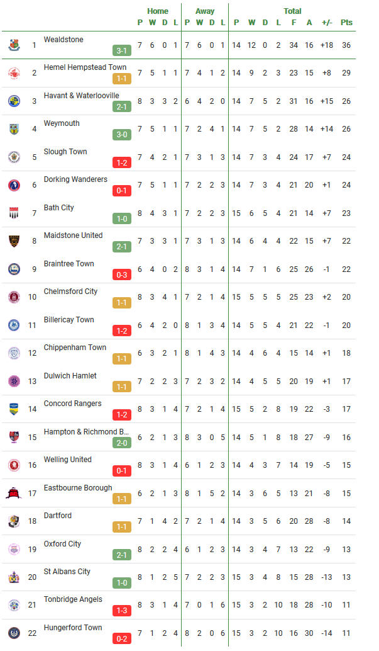Click the Havant & Waterlooville crest
The image size is (379, 651).
coord(14,101)
